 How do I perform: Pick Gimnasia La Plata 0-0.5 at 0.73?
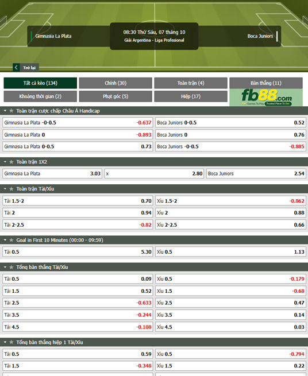(x=78, y=146)
